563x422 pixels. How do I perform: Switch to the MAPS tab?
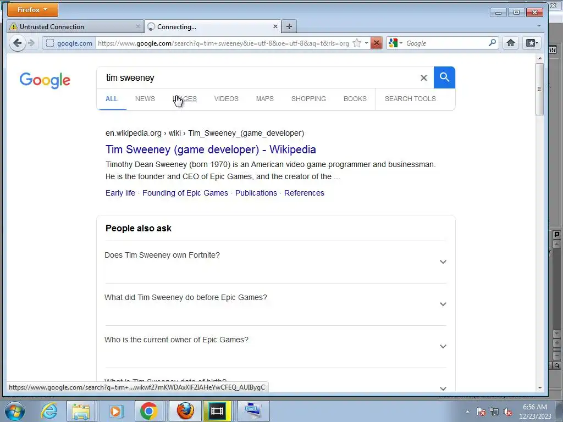[x=264, y=99]
